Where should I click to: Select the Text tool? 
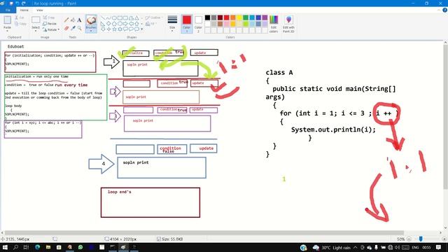pyautogui.click(x=79, y=20)
